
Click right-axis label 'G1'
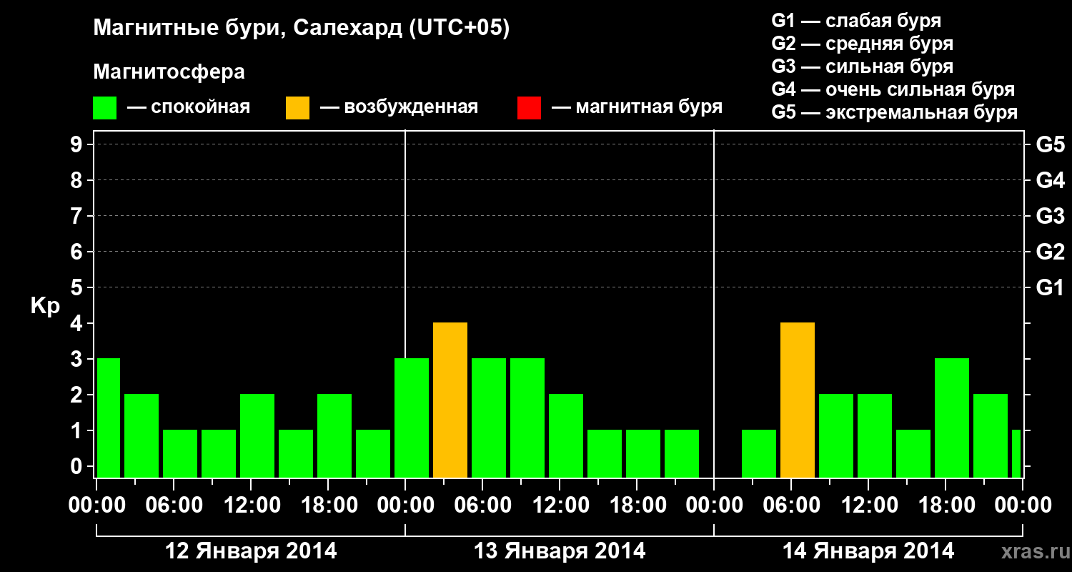click(x=1051, y=287)
